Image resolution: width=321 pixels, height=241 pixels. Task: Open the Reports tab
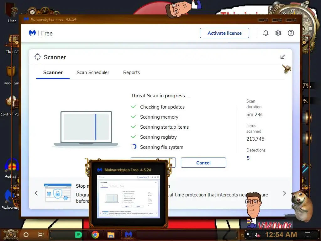pyautogui.click(x=131, y=72)
